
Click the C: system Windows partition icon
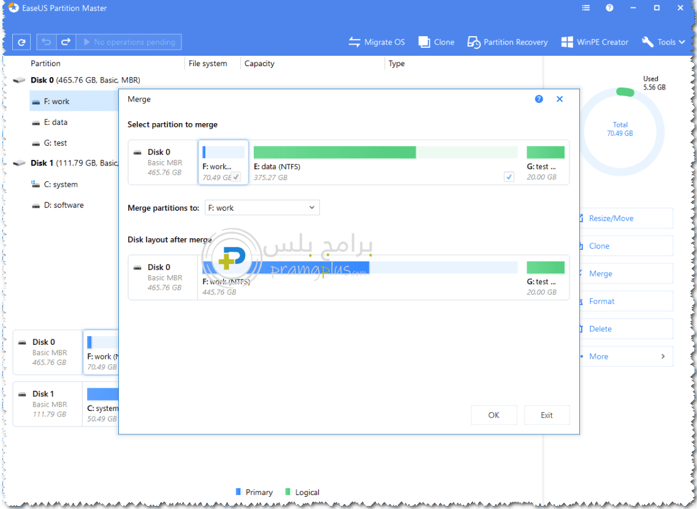[36, 184]
